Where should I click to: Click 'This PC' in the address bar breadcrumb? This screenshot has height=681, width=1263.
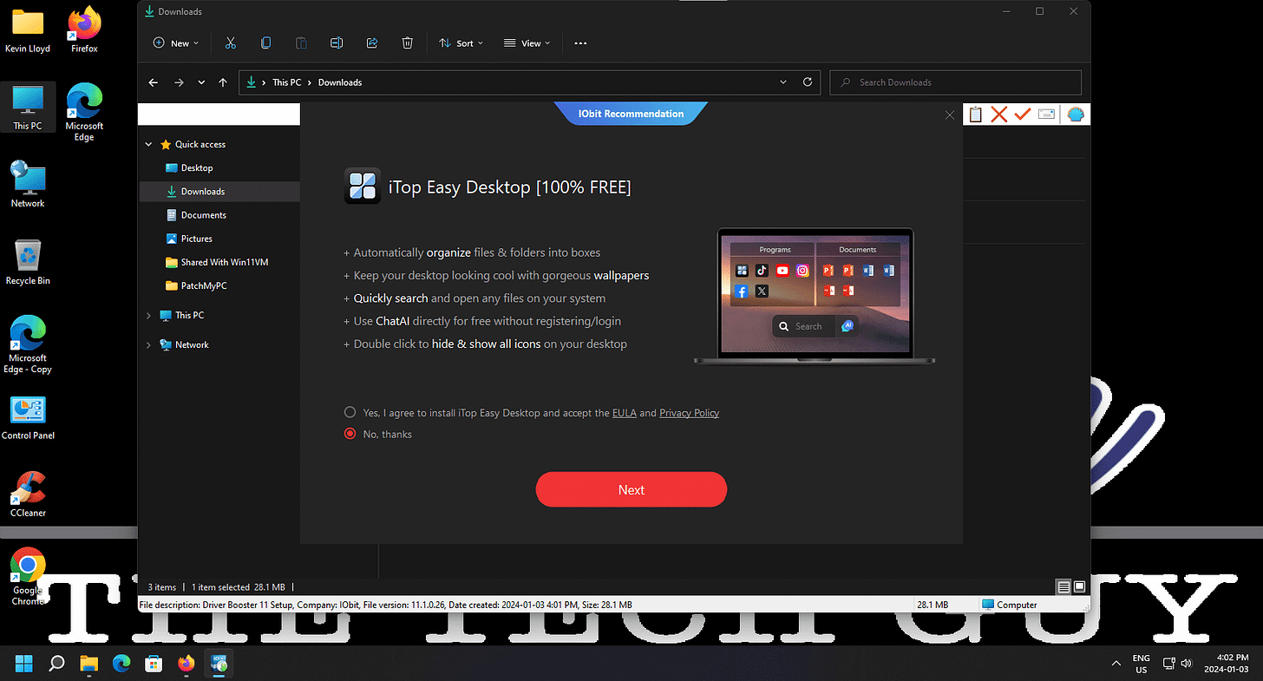coord(287,82)
